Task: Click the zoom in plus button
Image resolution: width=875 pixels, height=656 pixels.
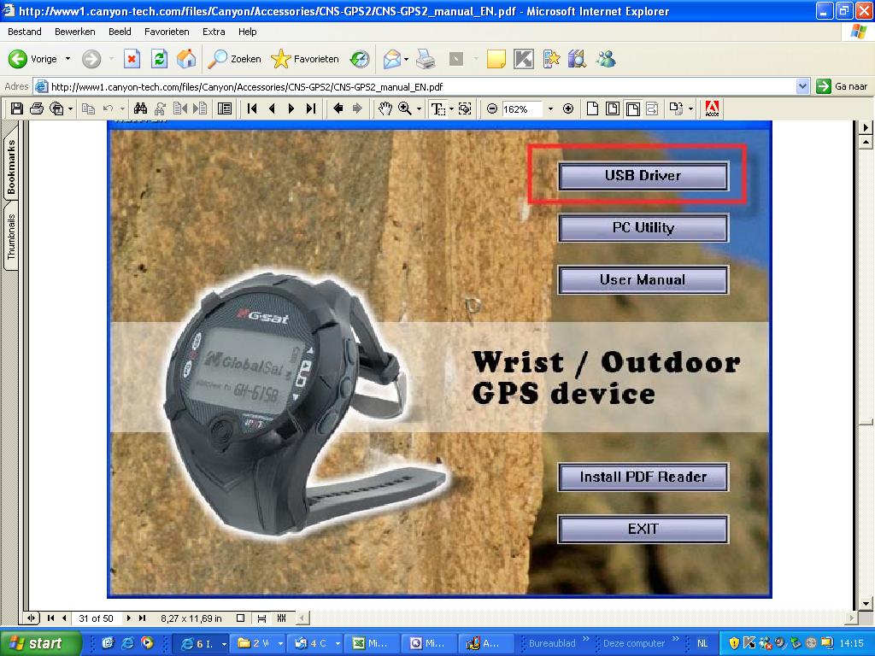Action: (x=568, y=108)
